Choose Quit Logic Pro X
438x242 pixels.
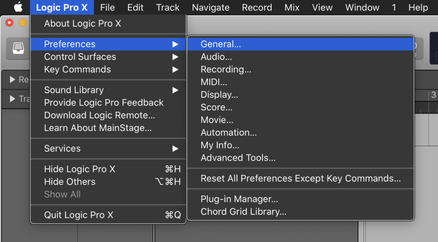pos(108,215)
